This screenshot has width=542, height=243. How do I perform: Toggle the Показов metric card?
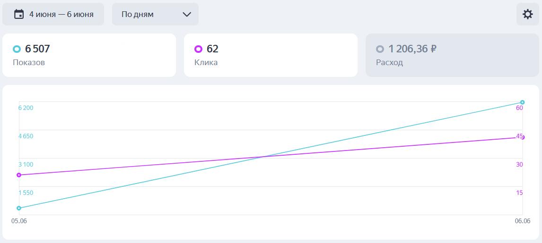tap(89, 55)
